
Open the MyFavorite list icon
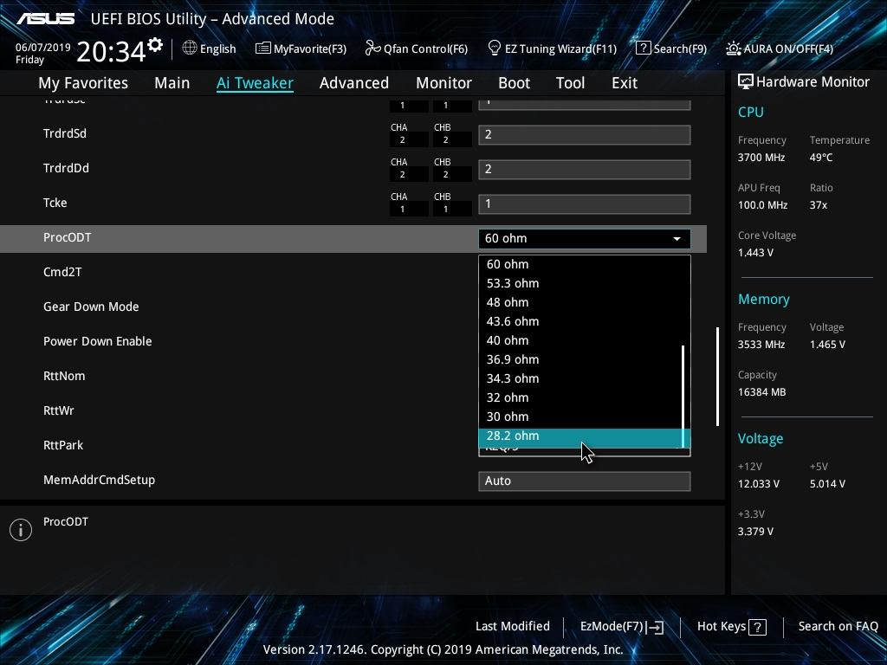click(x=263, y=48)
